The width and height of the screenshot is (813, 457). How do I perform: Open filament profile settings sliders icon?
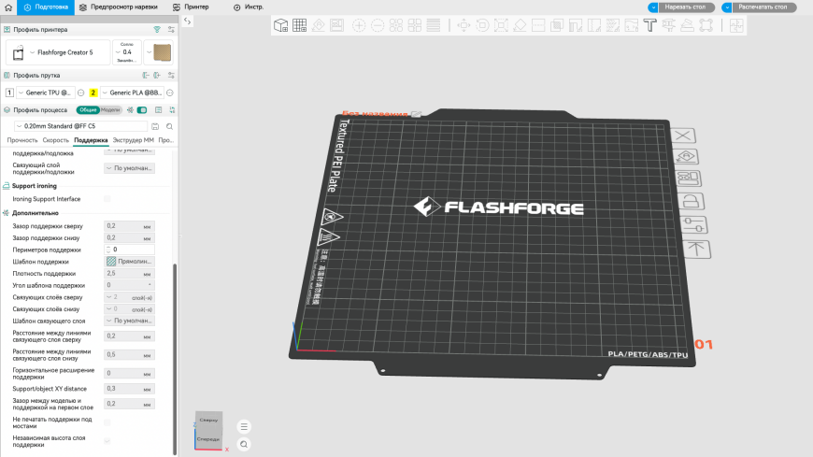tap(171, 75)
